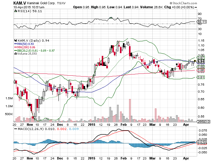Click the 90 RSI axis label
This screenshot has width=212, height=161.
click(x=200, y=14)
